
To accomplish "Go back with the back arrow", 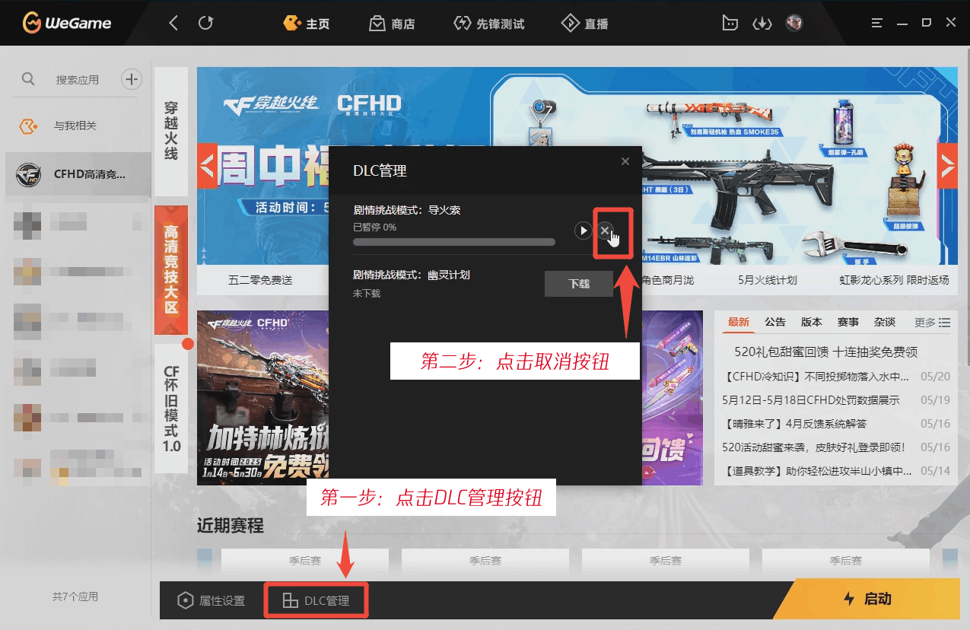I will click(x=173, y=24).
